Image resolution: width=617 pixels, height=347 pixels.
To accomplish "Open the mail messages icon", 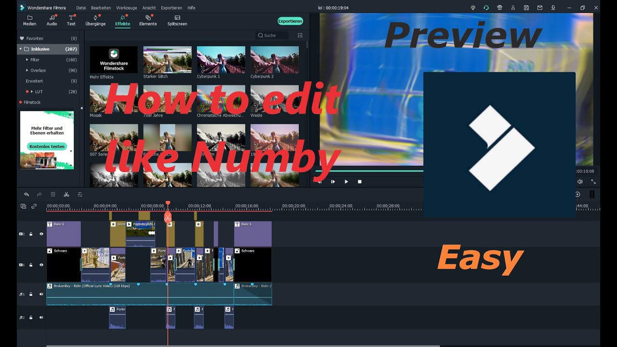I will coord(540,8).
